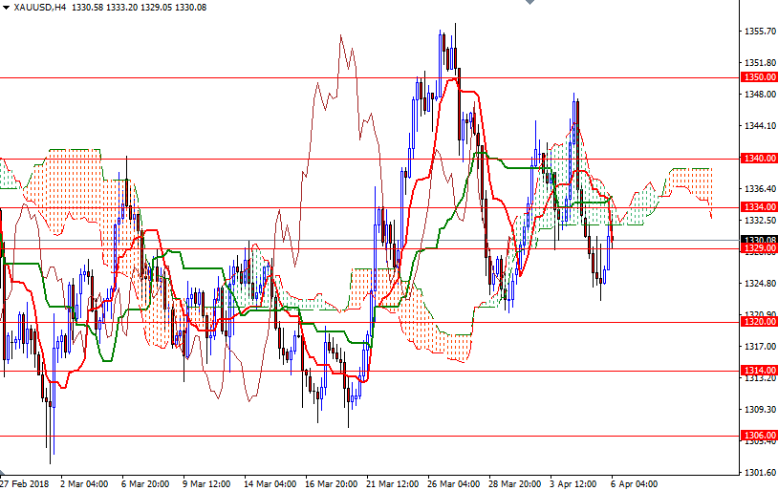Click the 14 Mar 04:00 time label

(270, 483)
